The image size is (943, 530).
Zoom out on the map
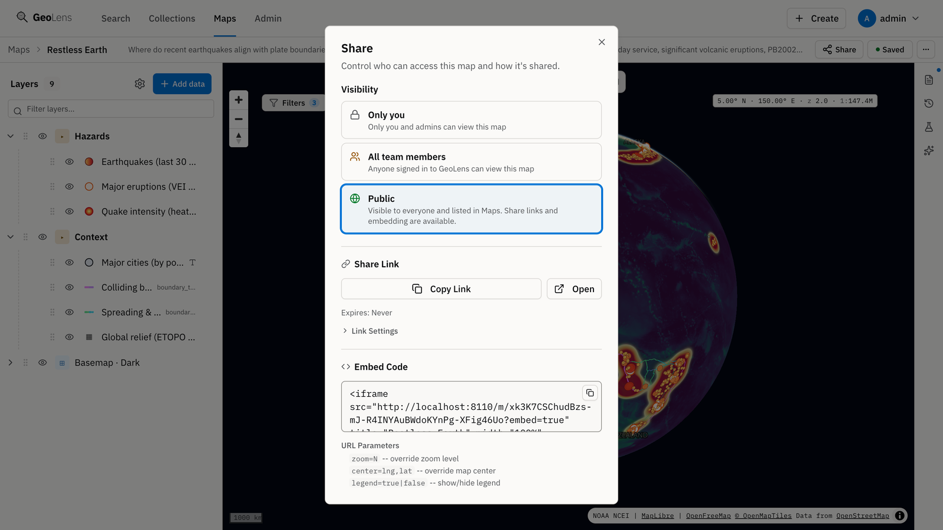(x=239, y=119)
